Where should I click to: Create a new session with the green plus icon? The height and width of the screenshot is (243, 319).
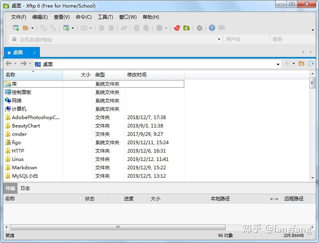click(x=16, y=28)
